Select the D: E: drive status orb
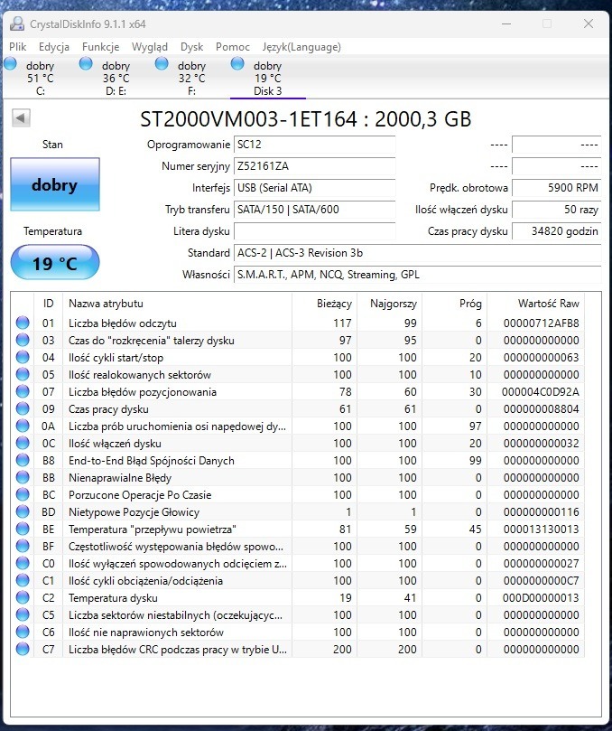This screenshot has height=731, width=612. coord(86,63)
